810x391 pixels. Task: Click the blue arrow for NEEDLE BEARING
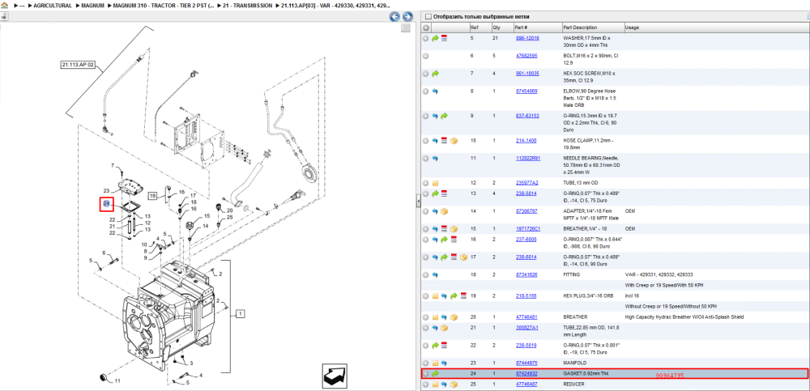coord(435,159)
